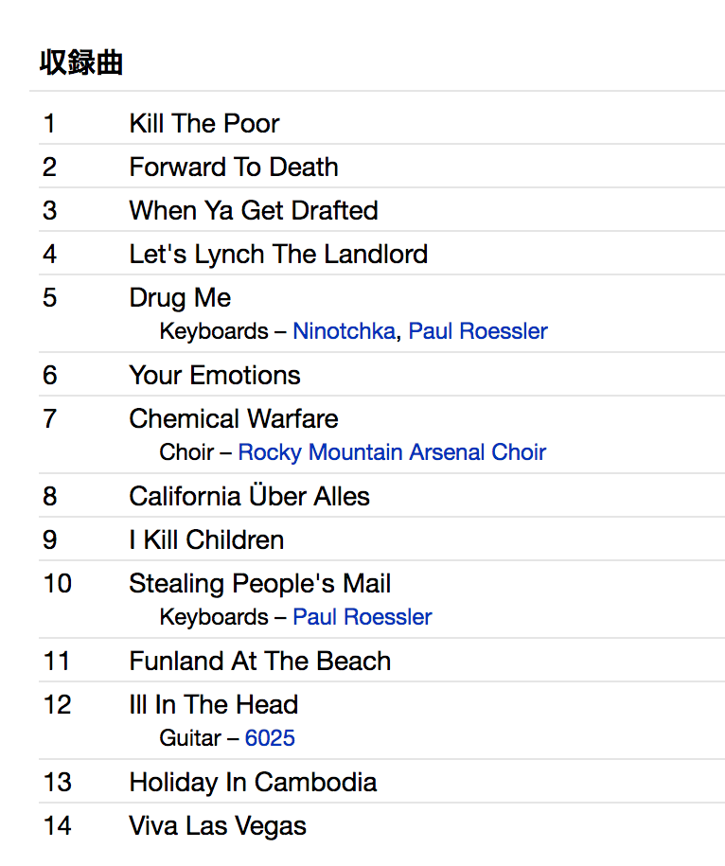This screenshot has width=725, height=866.
Task: Select the Drug Me track title
Action: click(180, 298)
